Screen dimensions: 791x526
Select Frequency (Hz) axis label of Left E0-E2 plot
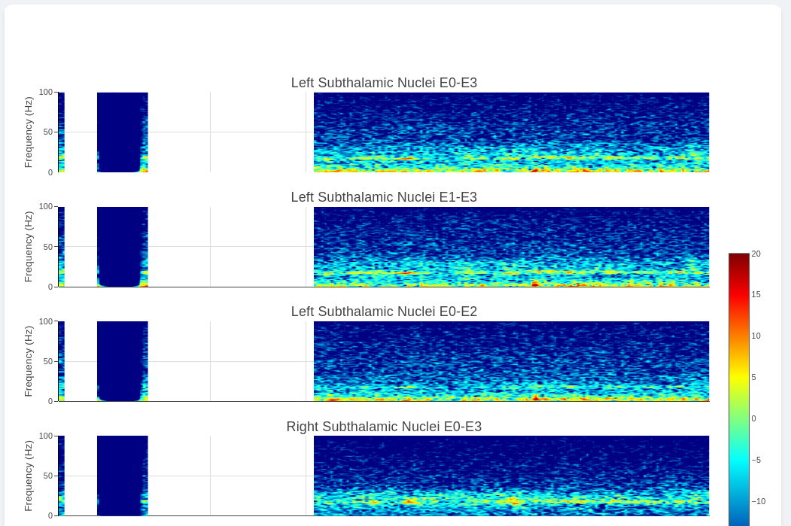29,361
